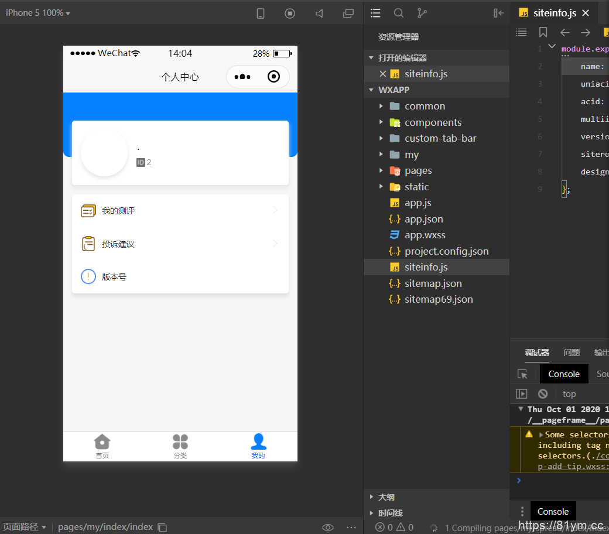Select the element inspector tool in the debugger
The image size is (609, 534).
521,374
